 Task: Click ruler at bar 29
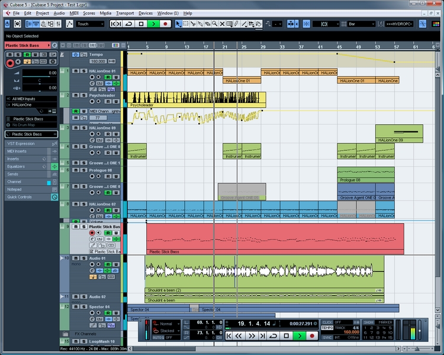[263, 47]
